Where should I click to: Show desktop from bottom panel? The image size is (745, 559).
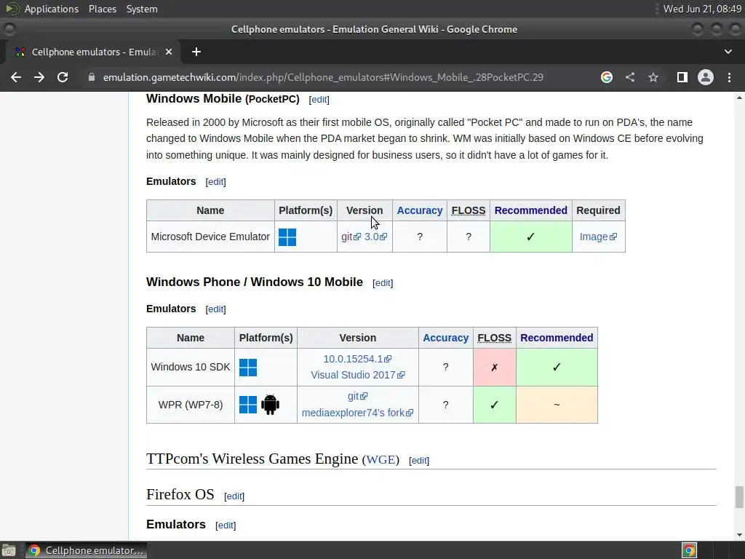pos(9,550)
